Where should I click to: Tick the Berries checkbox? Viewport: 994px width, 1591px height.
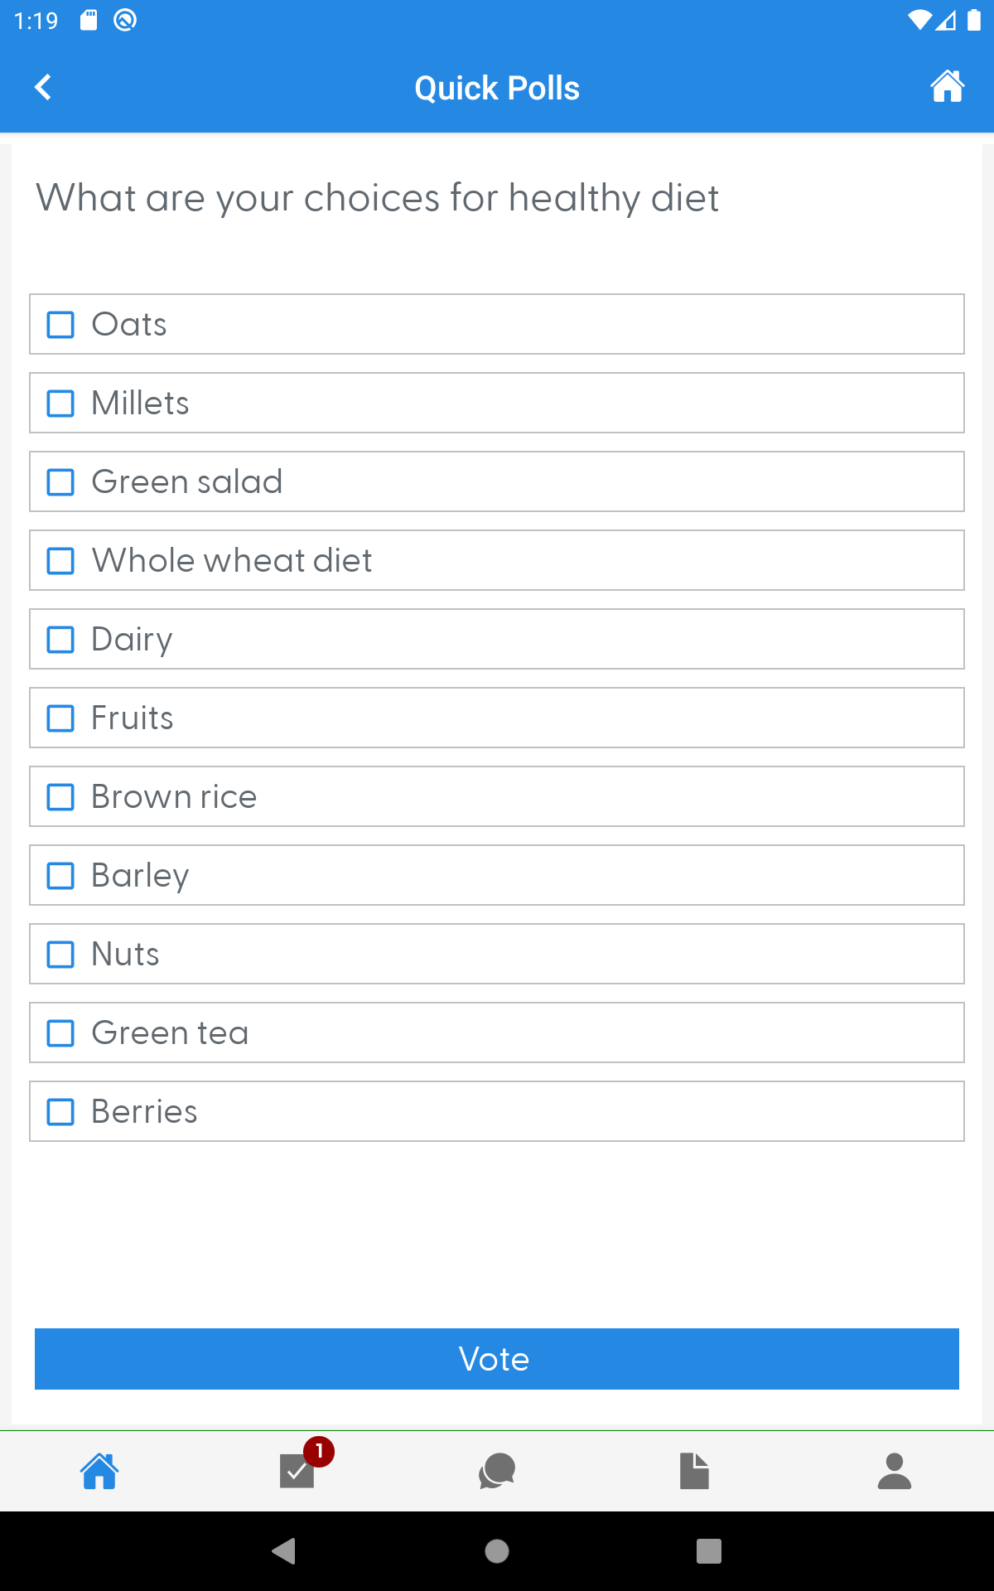(x=60, y=1112)
